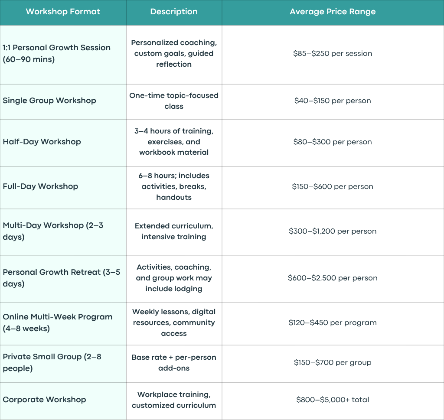The height and width of the screenshot is (420, 444).
Task: Select the $600–$2,500 per person price
Action: 333,278
